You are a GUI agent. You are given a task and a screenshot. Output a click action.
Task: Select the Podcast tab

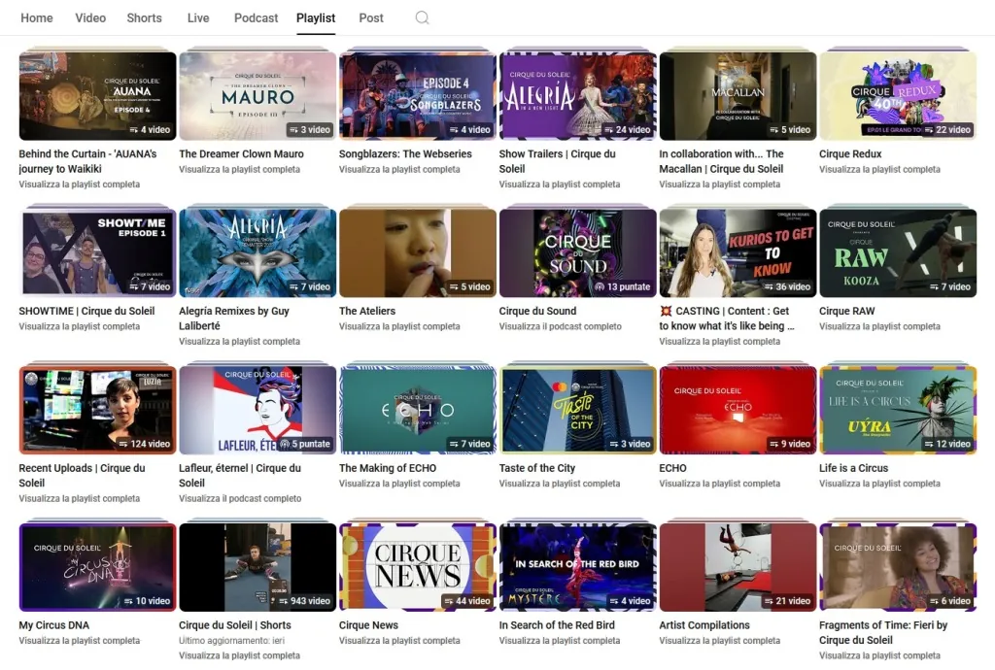click(x=256, y=17)
